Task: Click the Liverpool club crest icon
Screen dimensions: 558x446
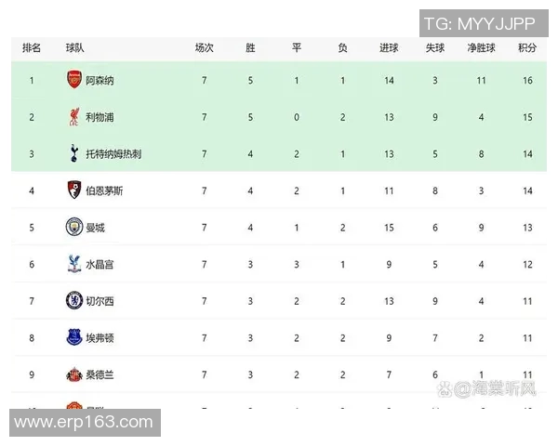Action: pyautogui.click(x=74, y=117)
